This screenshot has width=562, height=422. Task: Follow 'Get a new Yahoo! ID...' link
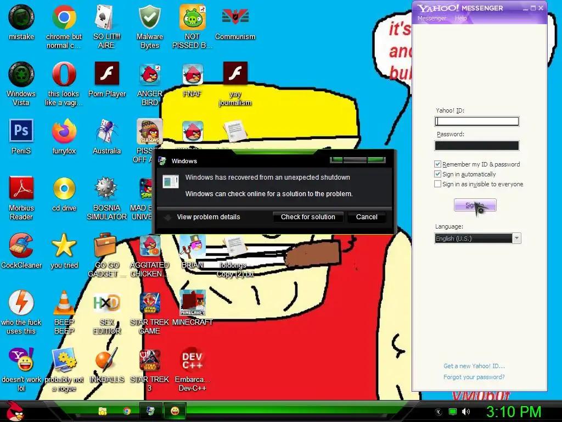[474, 366]
